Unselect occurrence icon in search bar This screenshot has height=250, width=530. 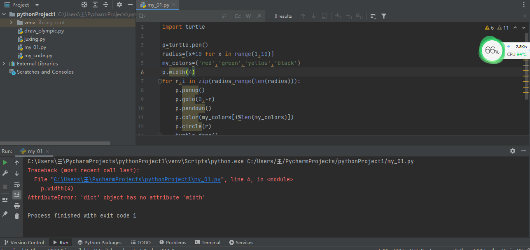point(349,16)
